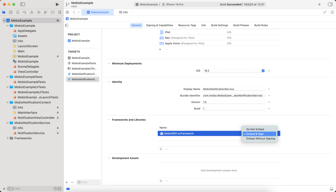The width and height of the screenshot is (336, 192).
Task: Click the related items grid icon
Action: (x=67, y=12)
